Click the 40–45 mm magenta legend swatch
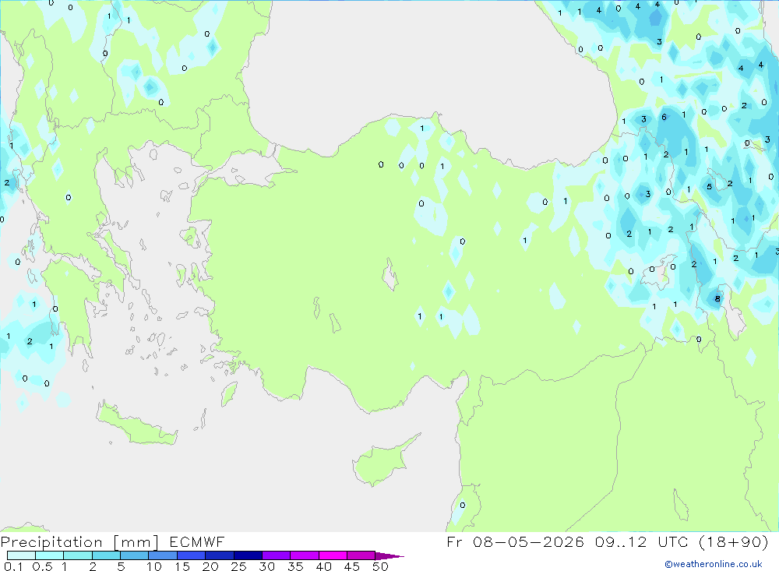Image resolution: width=779 pixels, height=571 pixels. click(333, 555)
